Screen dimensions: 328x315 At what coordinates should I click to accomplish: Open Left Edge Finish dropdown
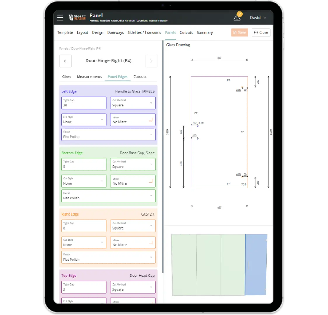tap(108, 134)
